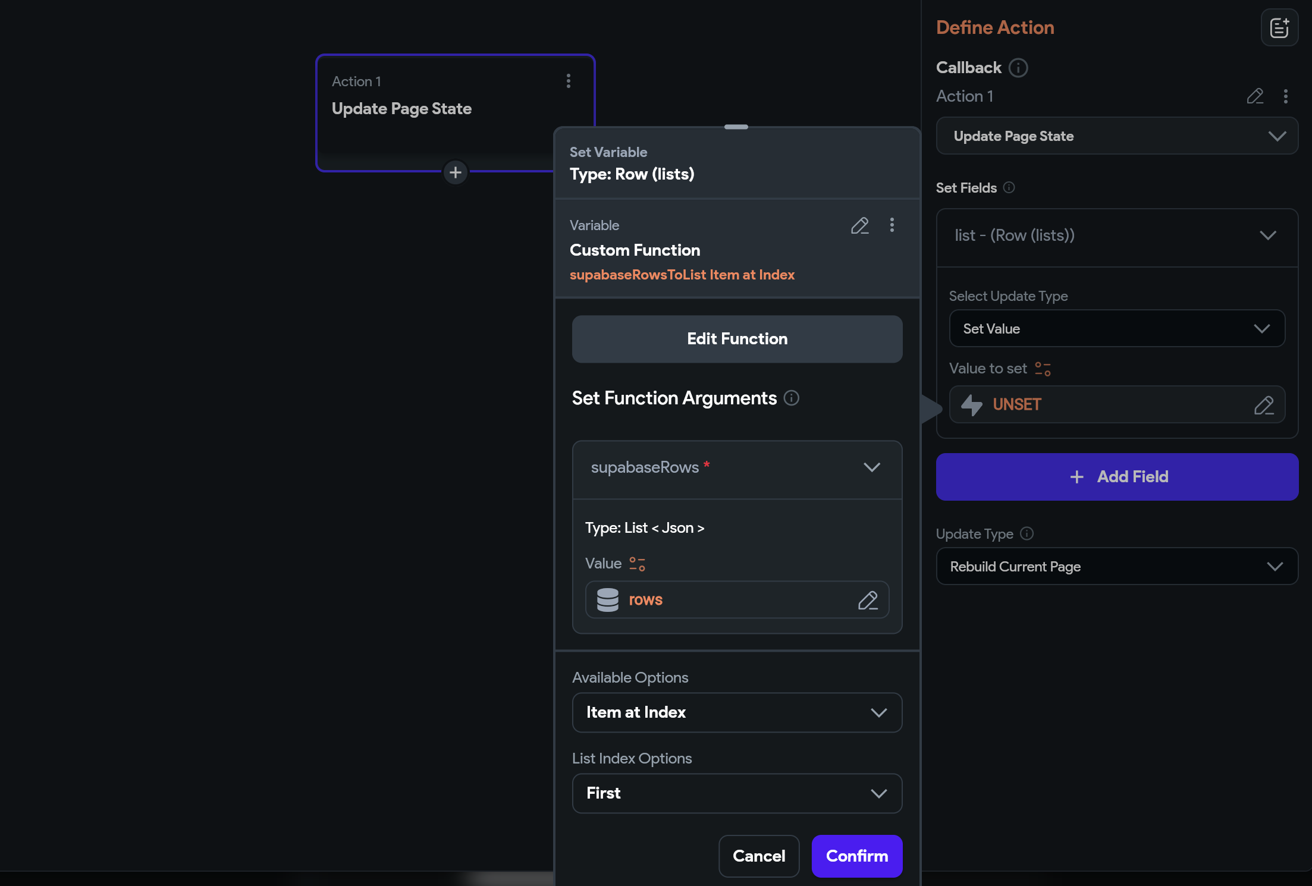Click the Callback info icon
Image resolution: width=1312 pixels, height=886 pixels.
coord(1018,68)
